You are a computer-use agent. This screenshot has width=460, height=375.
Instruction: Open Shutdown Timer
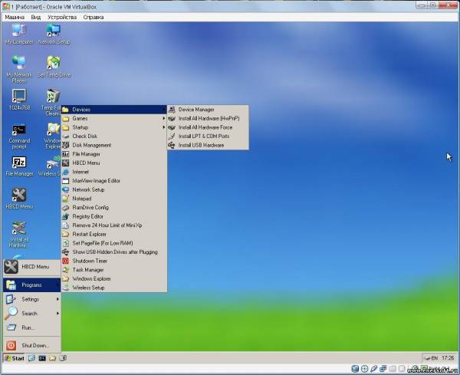coord(114,261)
